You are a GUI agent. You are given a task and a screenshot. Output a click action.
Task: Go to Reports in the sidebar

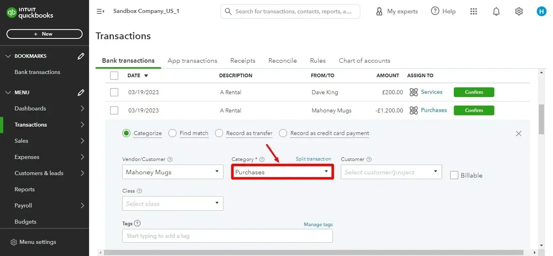[25, 189]
